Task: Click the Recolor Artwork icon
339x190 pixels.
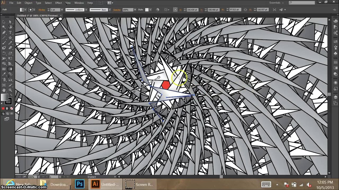Action: point(158,9)
